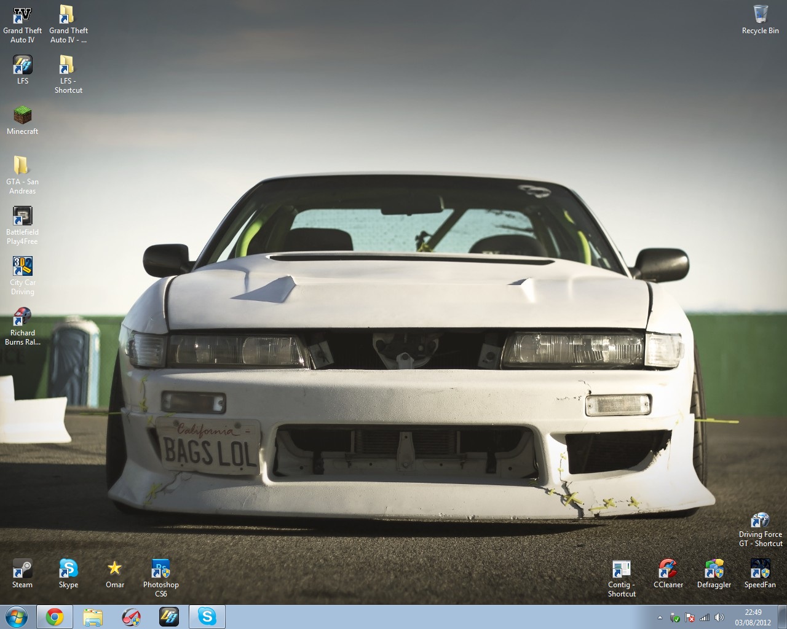Select the Grand Theft Auto IV game shortcut
Image resolution: width=787 pixels, height=629 pixels.
tap(23, 25)
